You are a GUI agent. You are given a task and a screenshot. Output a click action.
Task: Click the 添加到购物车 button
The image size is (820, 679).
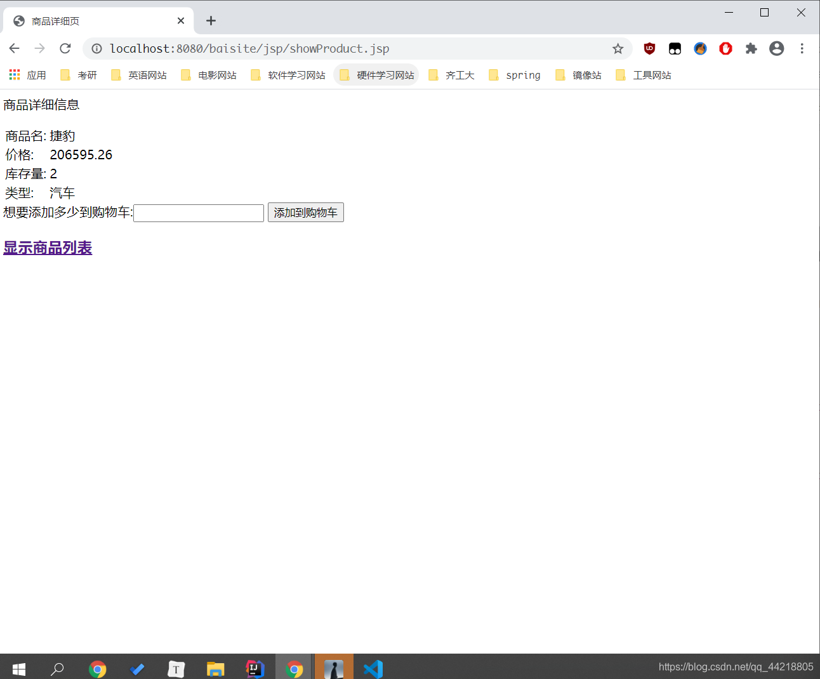pyautogui.click(x=306, y=213)
